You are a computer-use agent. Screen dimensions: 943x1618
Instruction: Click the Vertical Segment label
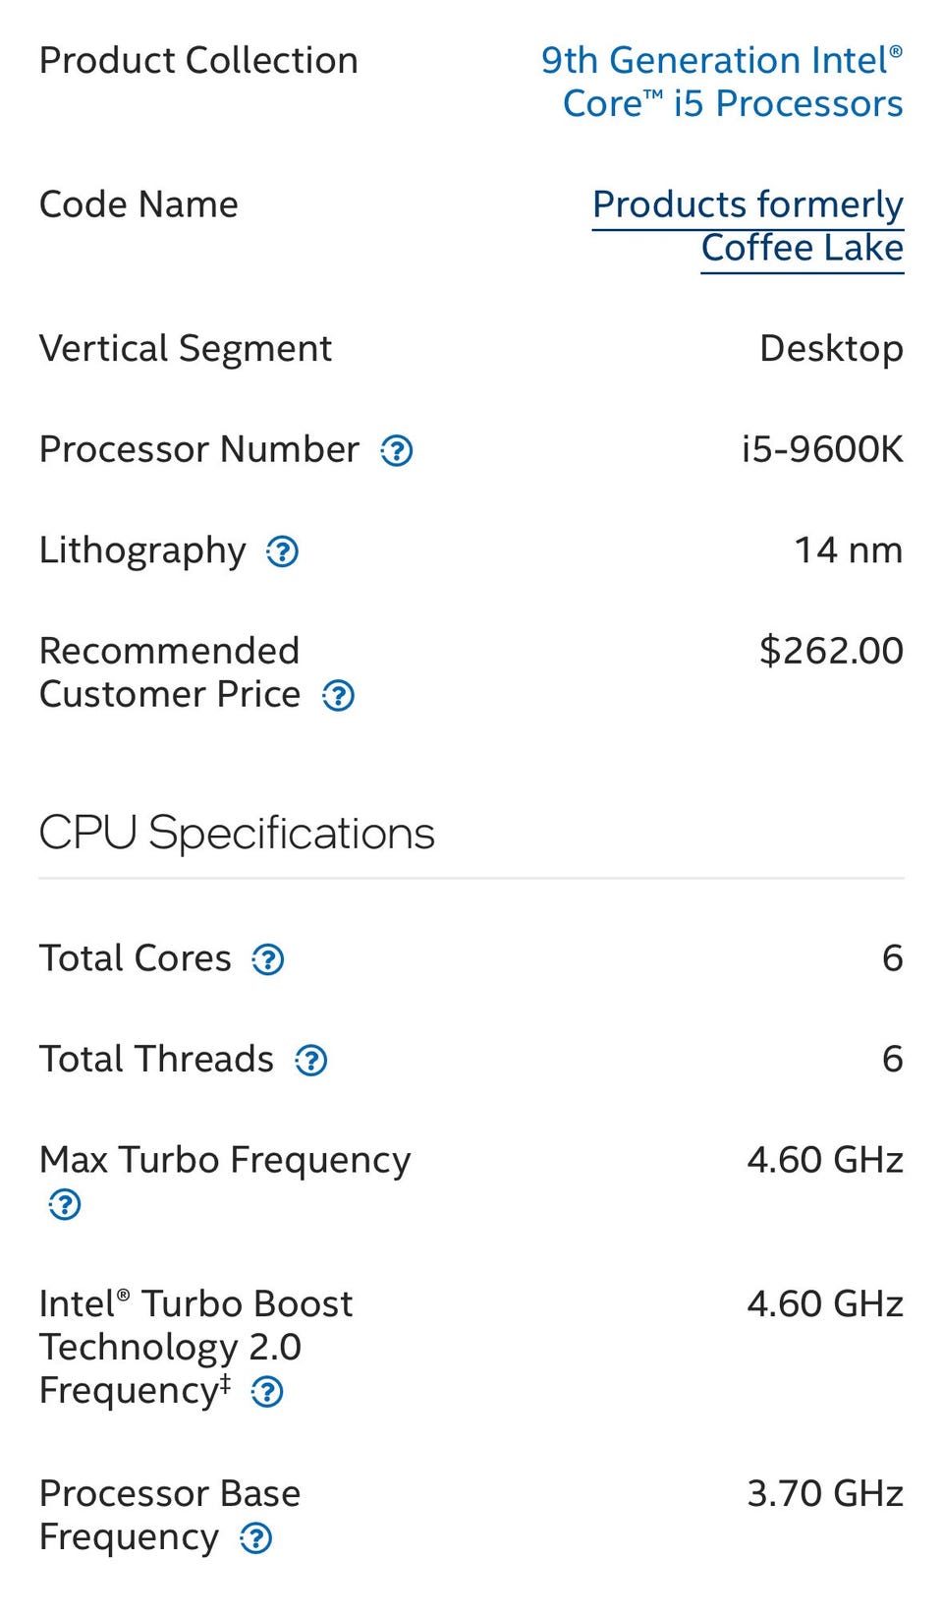186,349
